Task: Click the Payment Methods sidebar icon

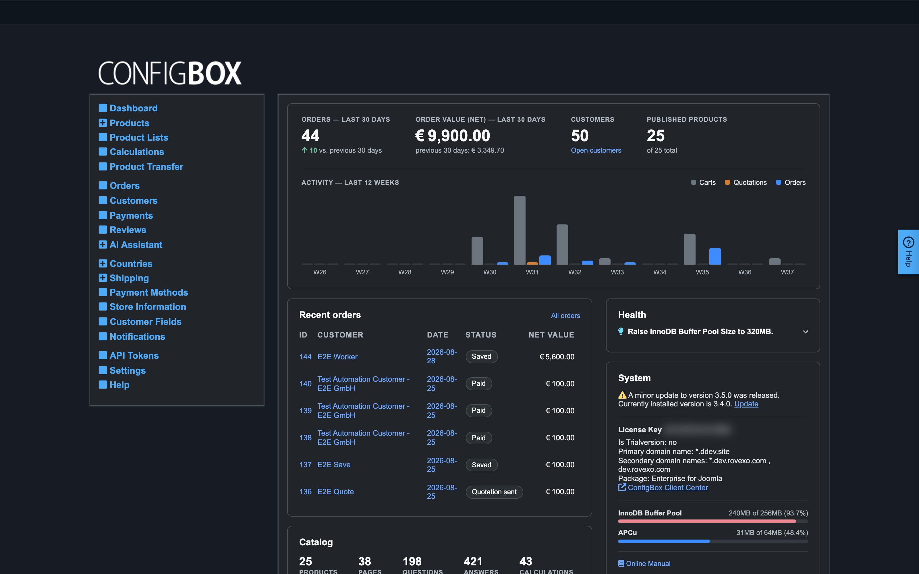Action: pyautogui.click(x=103, y=292)
